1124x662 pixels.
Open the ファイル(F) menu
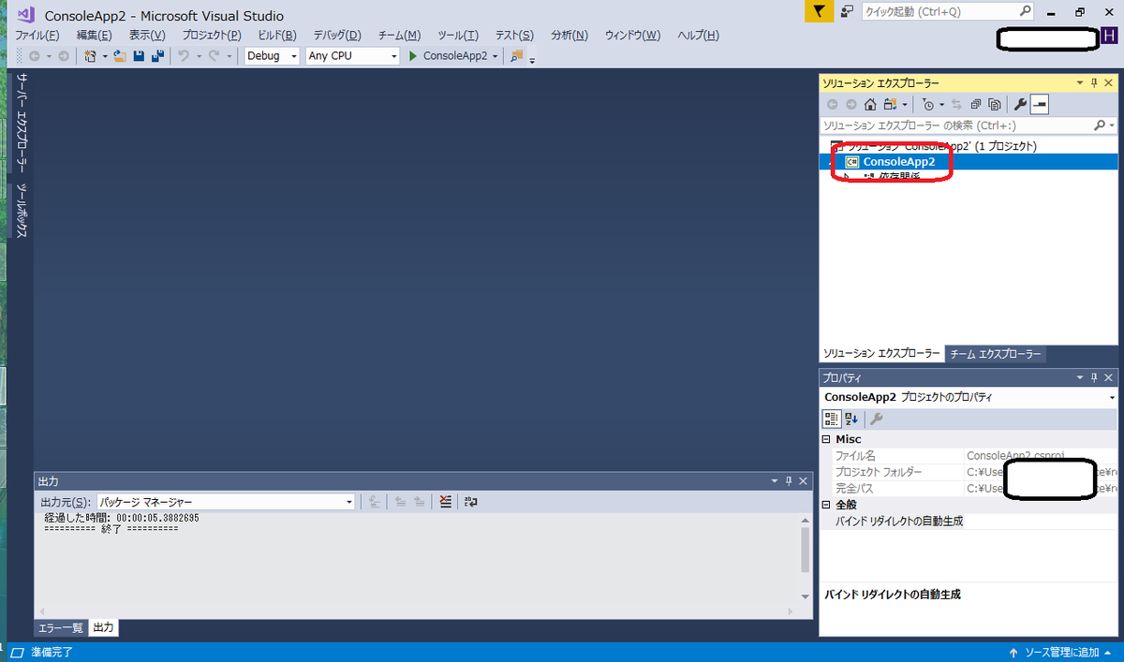(37, 35)
